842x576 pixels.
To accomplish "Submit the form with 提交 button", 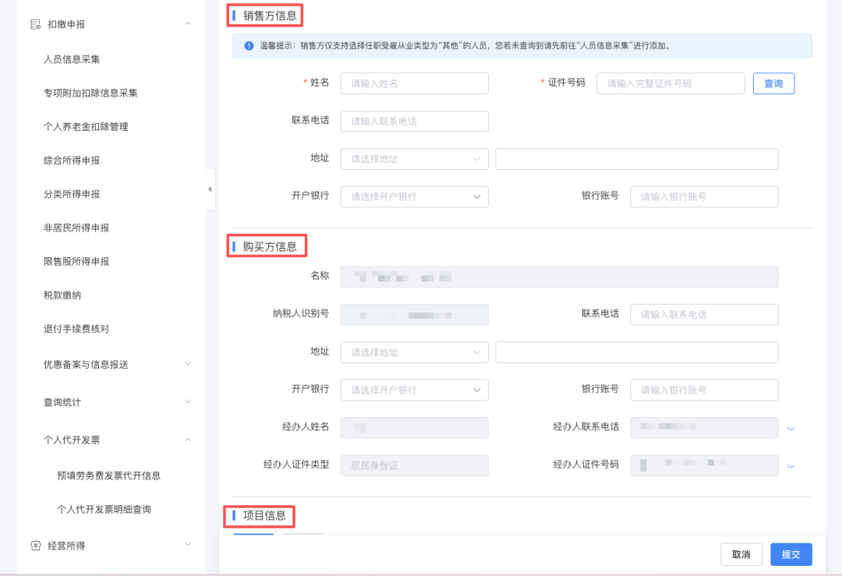I will pos(791,554).
